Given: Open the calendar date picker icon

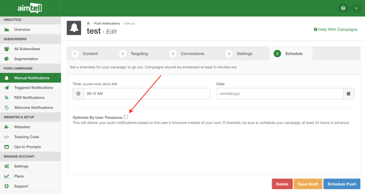Looking at the screenshot, I should (x=349, y=94).
